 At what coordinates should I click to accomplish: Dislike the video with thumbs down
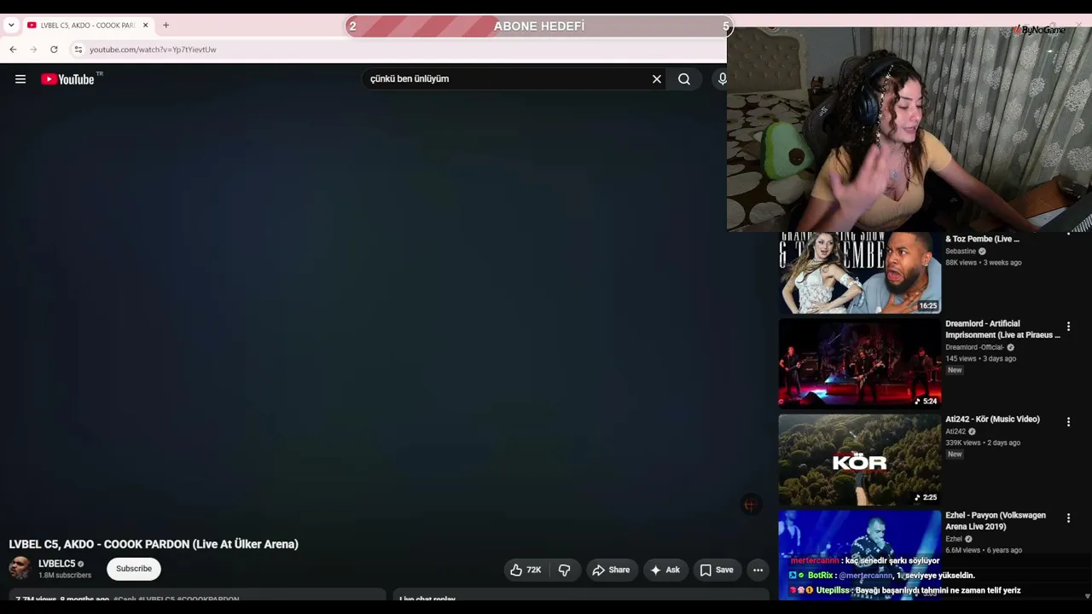(x=564, y=570)
